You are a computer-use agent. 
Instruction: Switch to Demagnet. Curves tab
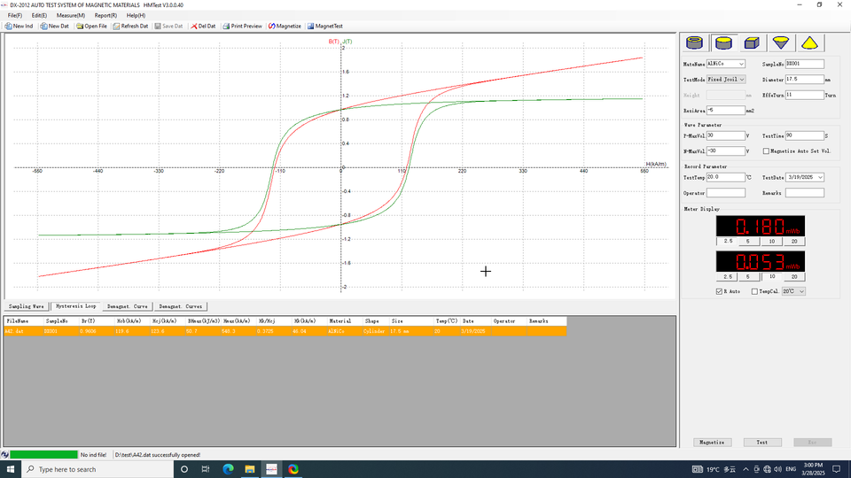[x=180, y=306]
